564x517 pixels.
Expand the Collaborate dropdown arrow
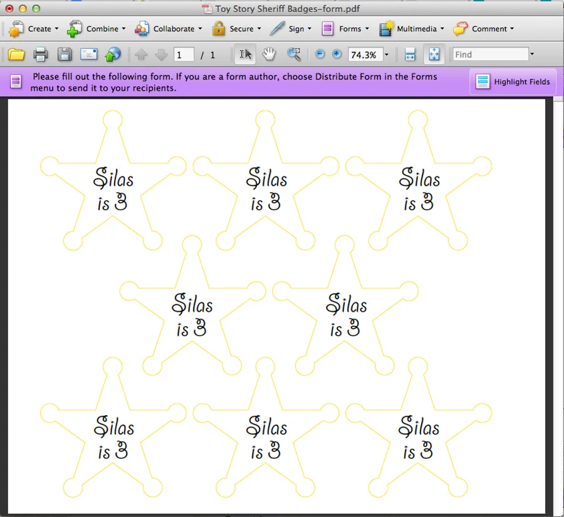[200, 29]
